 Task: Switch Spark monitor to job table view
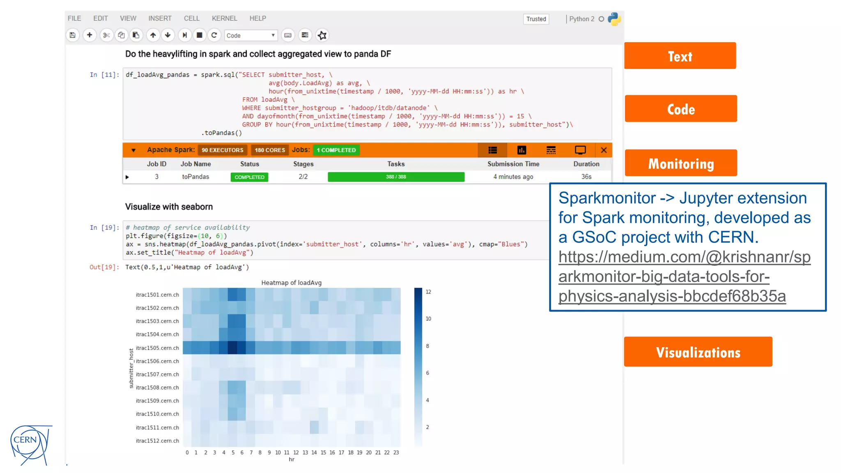point(492,150)
